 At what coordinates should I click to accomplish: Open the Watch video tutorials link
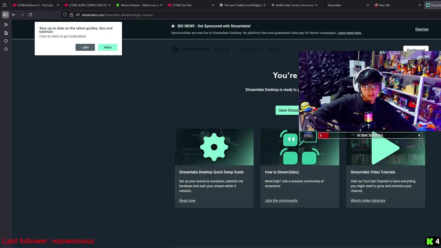(368, 200)
